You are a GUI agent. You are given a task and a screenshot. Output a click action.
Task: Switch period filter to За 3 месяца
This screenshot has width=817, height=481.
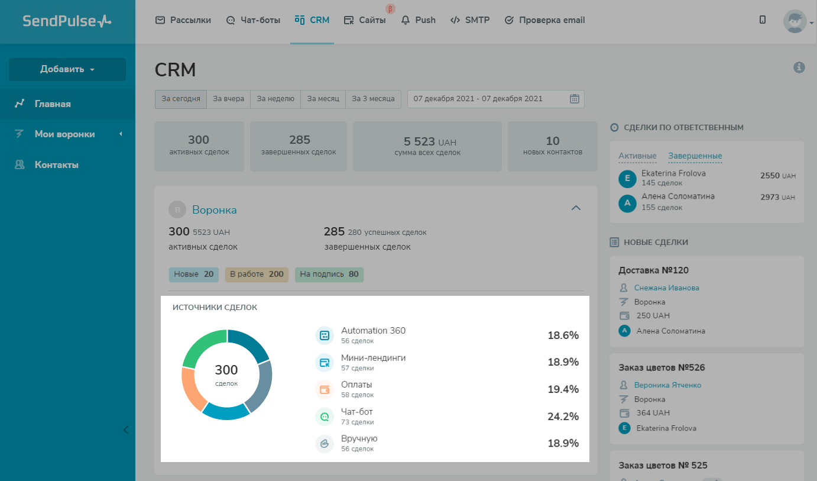tap(373, 99)
